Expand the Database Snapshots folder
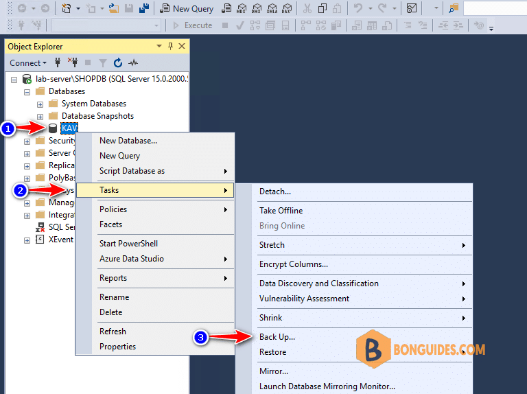 (x=40, y=117)
